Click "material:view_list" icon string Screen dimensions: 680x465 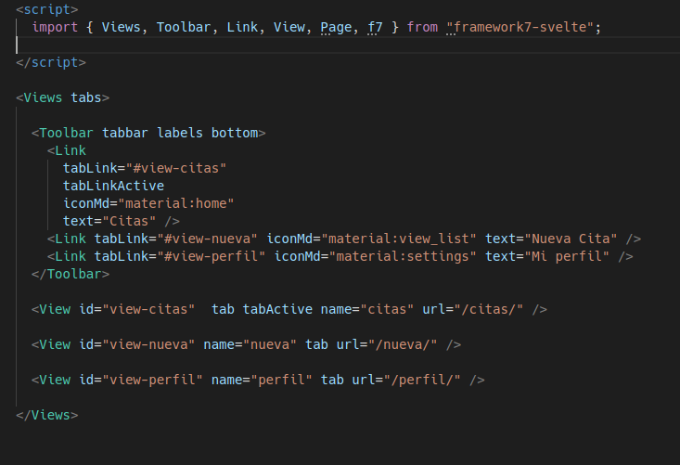[399, 239]
